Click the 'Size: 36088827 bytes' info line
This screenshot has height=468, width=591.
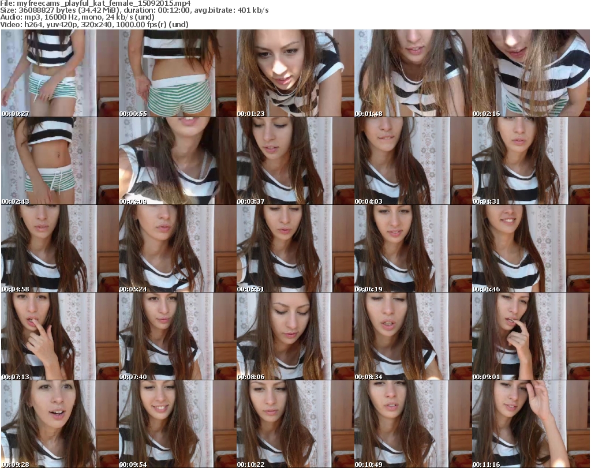[x=134, y=10]
